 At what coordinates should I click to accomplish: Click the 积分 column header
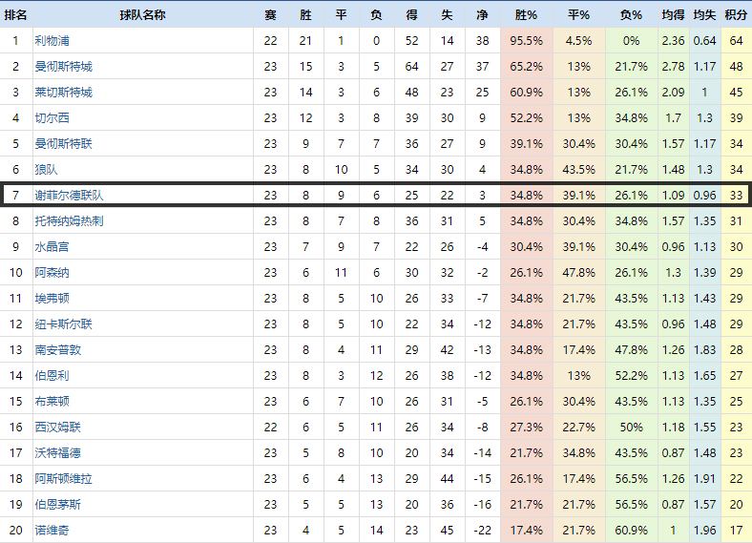click(x=736, y=15)
